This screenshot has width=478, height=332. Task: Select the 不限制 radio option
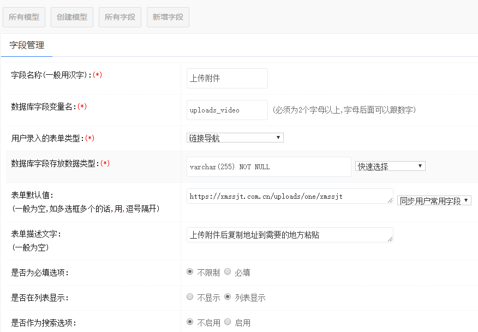[x=190, y=271]
